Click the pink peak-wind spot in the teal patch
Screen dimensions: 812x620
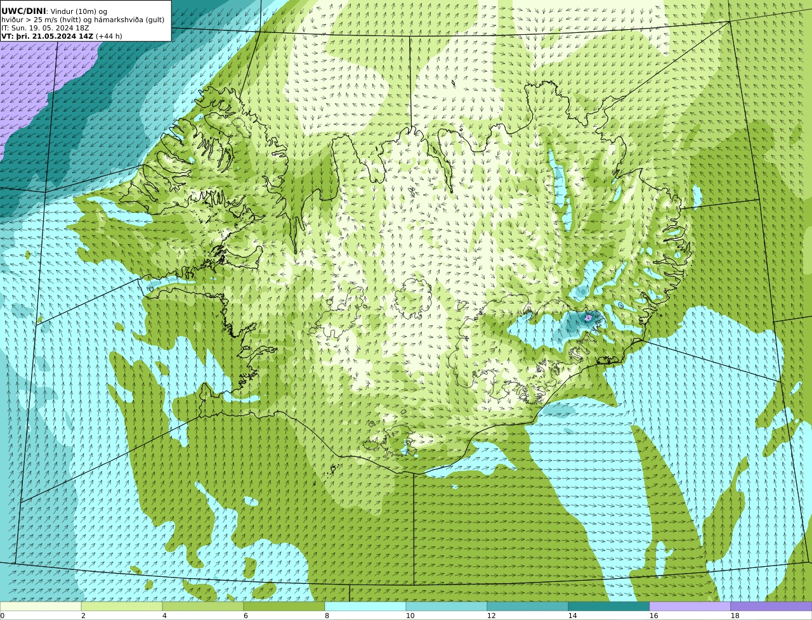tap(588, 317)
